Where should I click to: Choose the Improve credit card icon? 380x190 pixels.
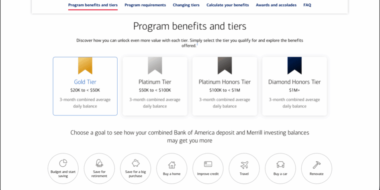coord(208,164)
